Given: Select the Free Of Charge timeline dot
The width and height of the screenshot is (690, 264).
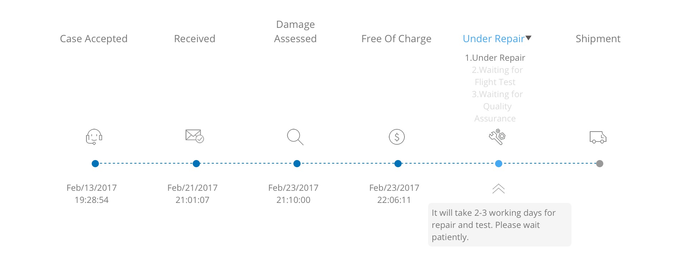Looking at the screenshot, I should point(398,164).
